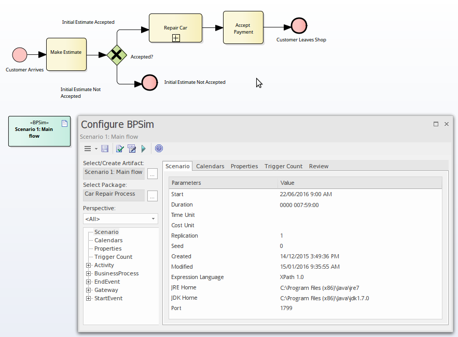Click the browse button next to Select Package
Screen dimensions: 458x337
[153, 196]
